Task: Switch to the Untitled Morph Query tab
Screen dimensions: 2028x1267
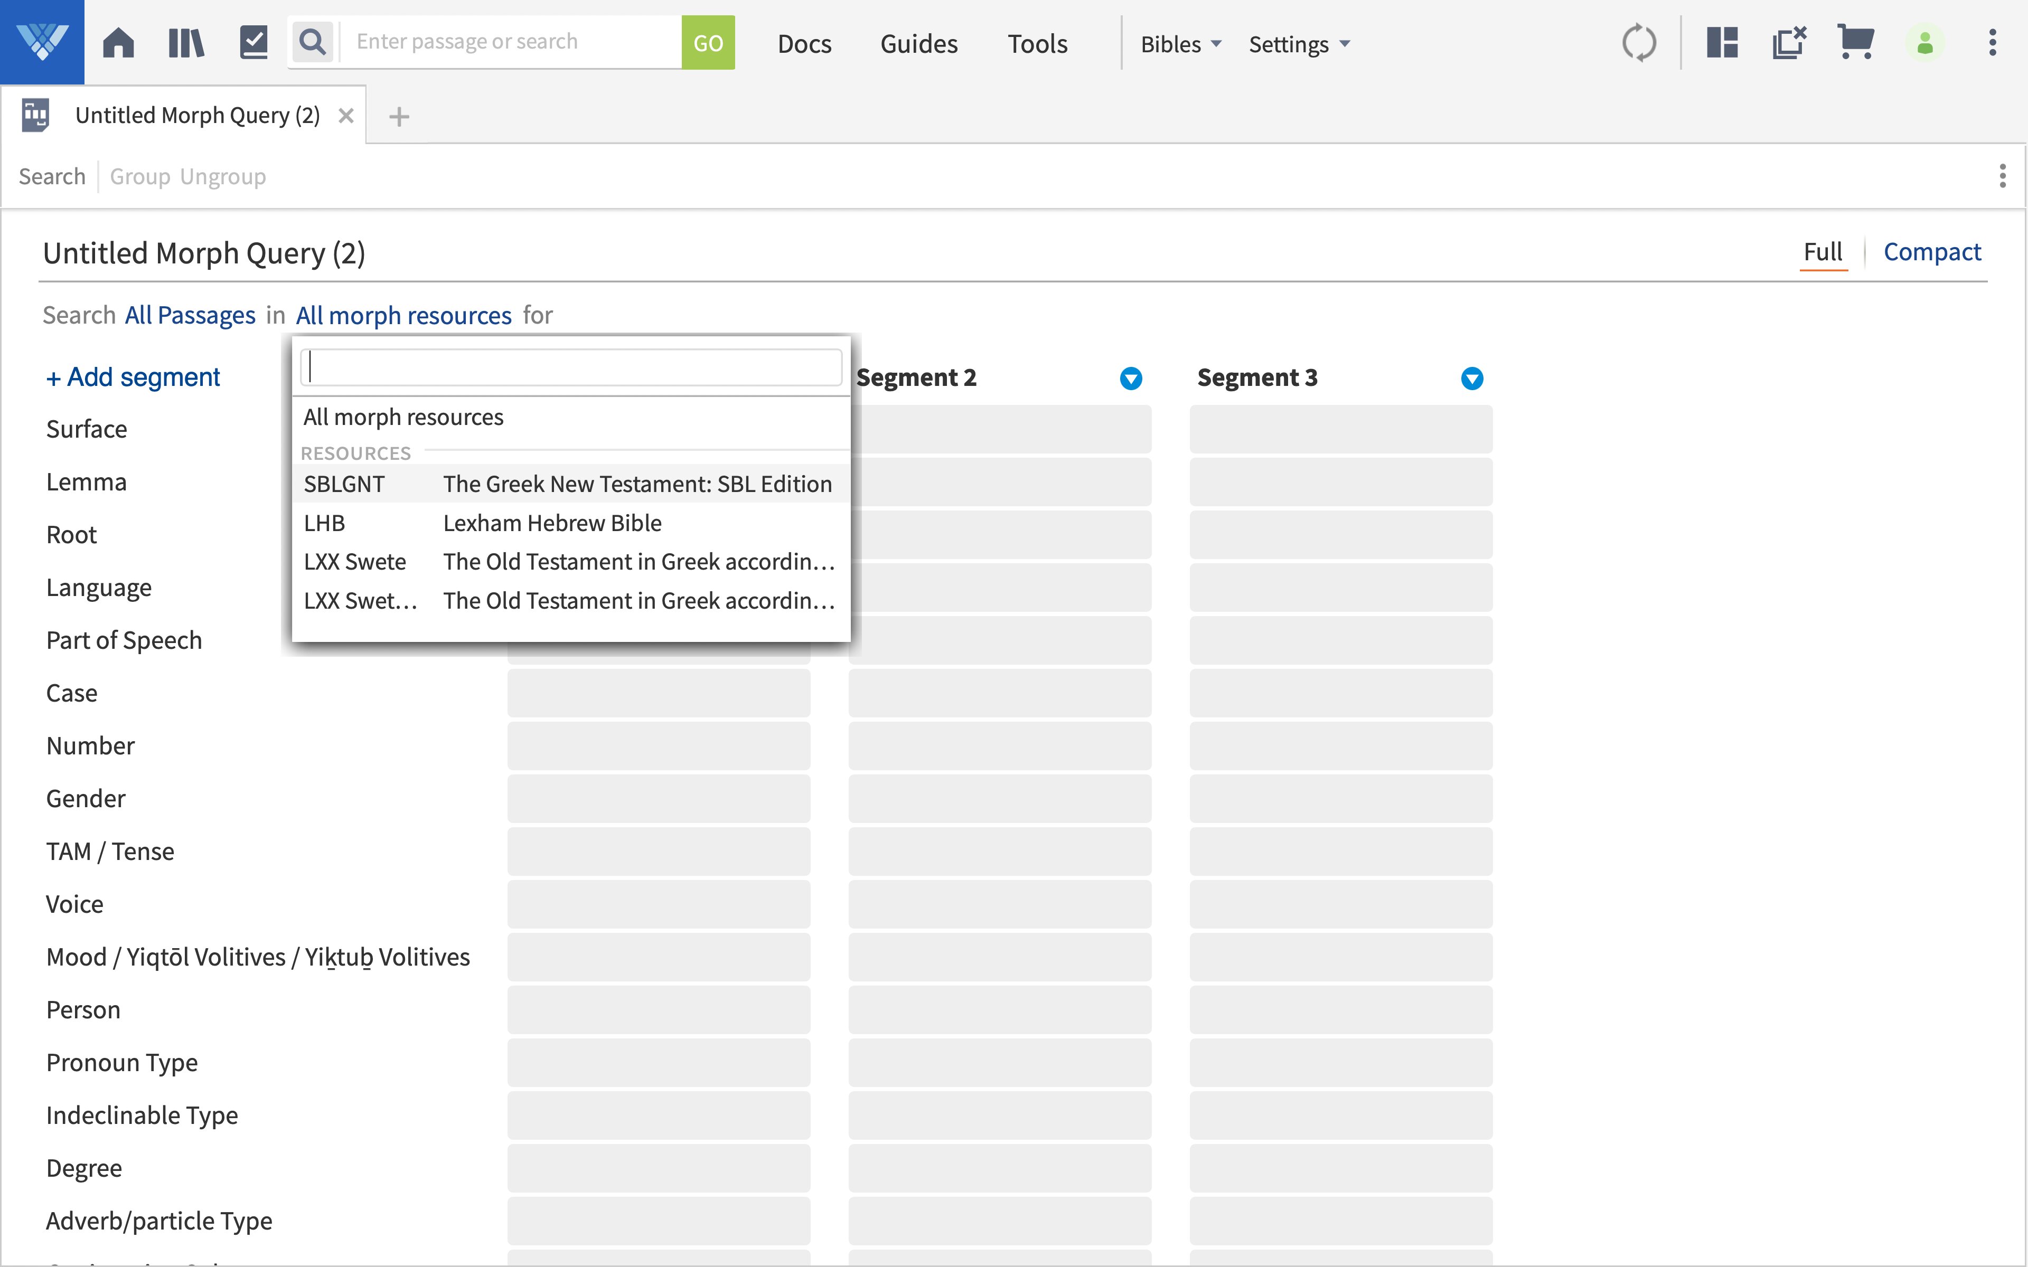Action: click(x=197, y=115)
